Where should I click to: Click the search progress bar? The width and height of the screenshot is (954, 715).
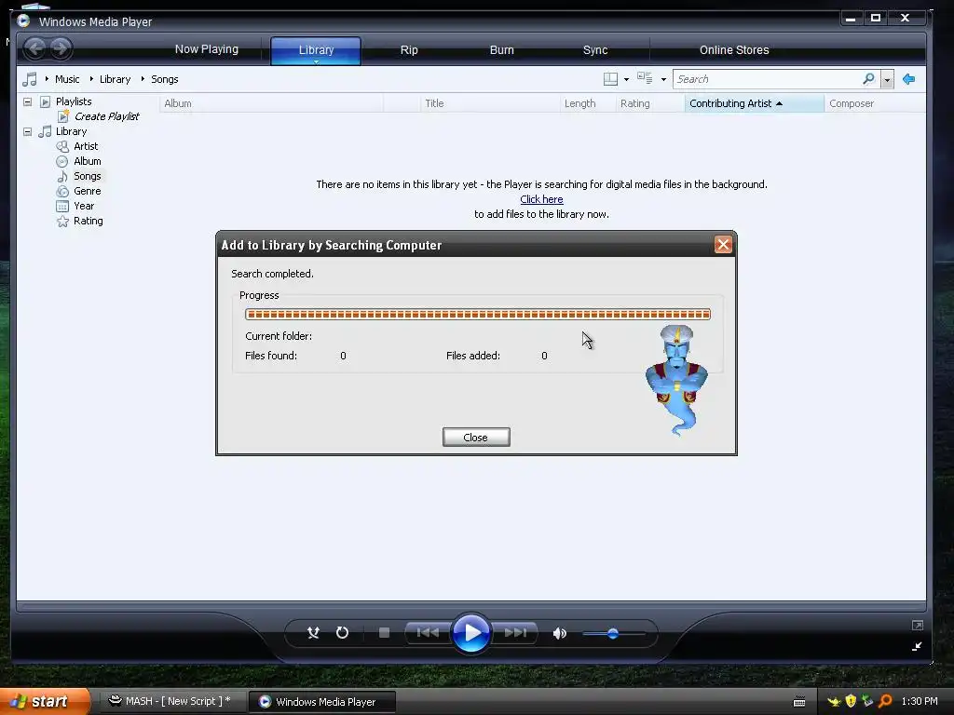pos(478,315)
